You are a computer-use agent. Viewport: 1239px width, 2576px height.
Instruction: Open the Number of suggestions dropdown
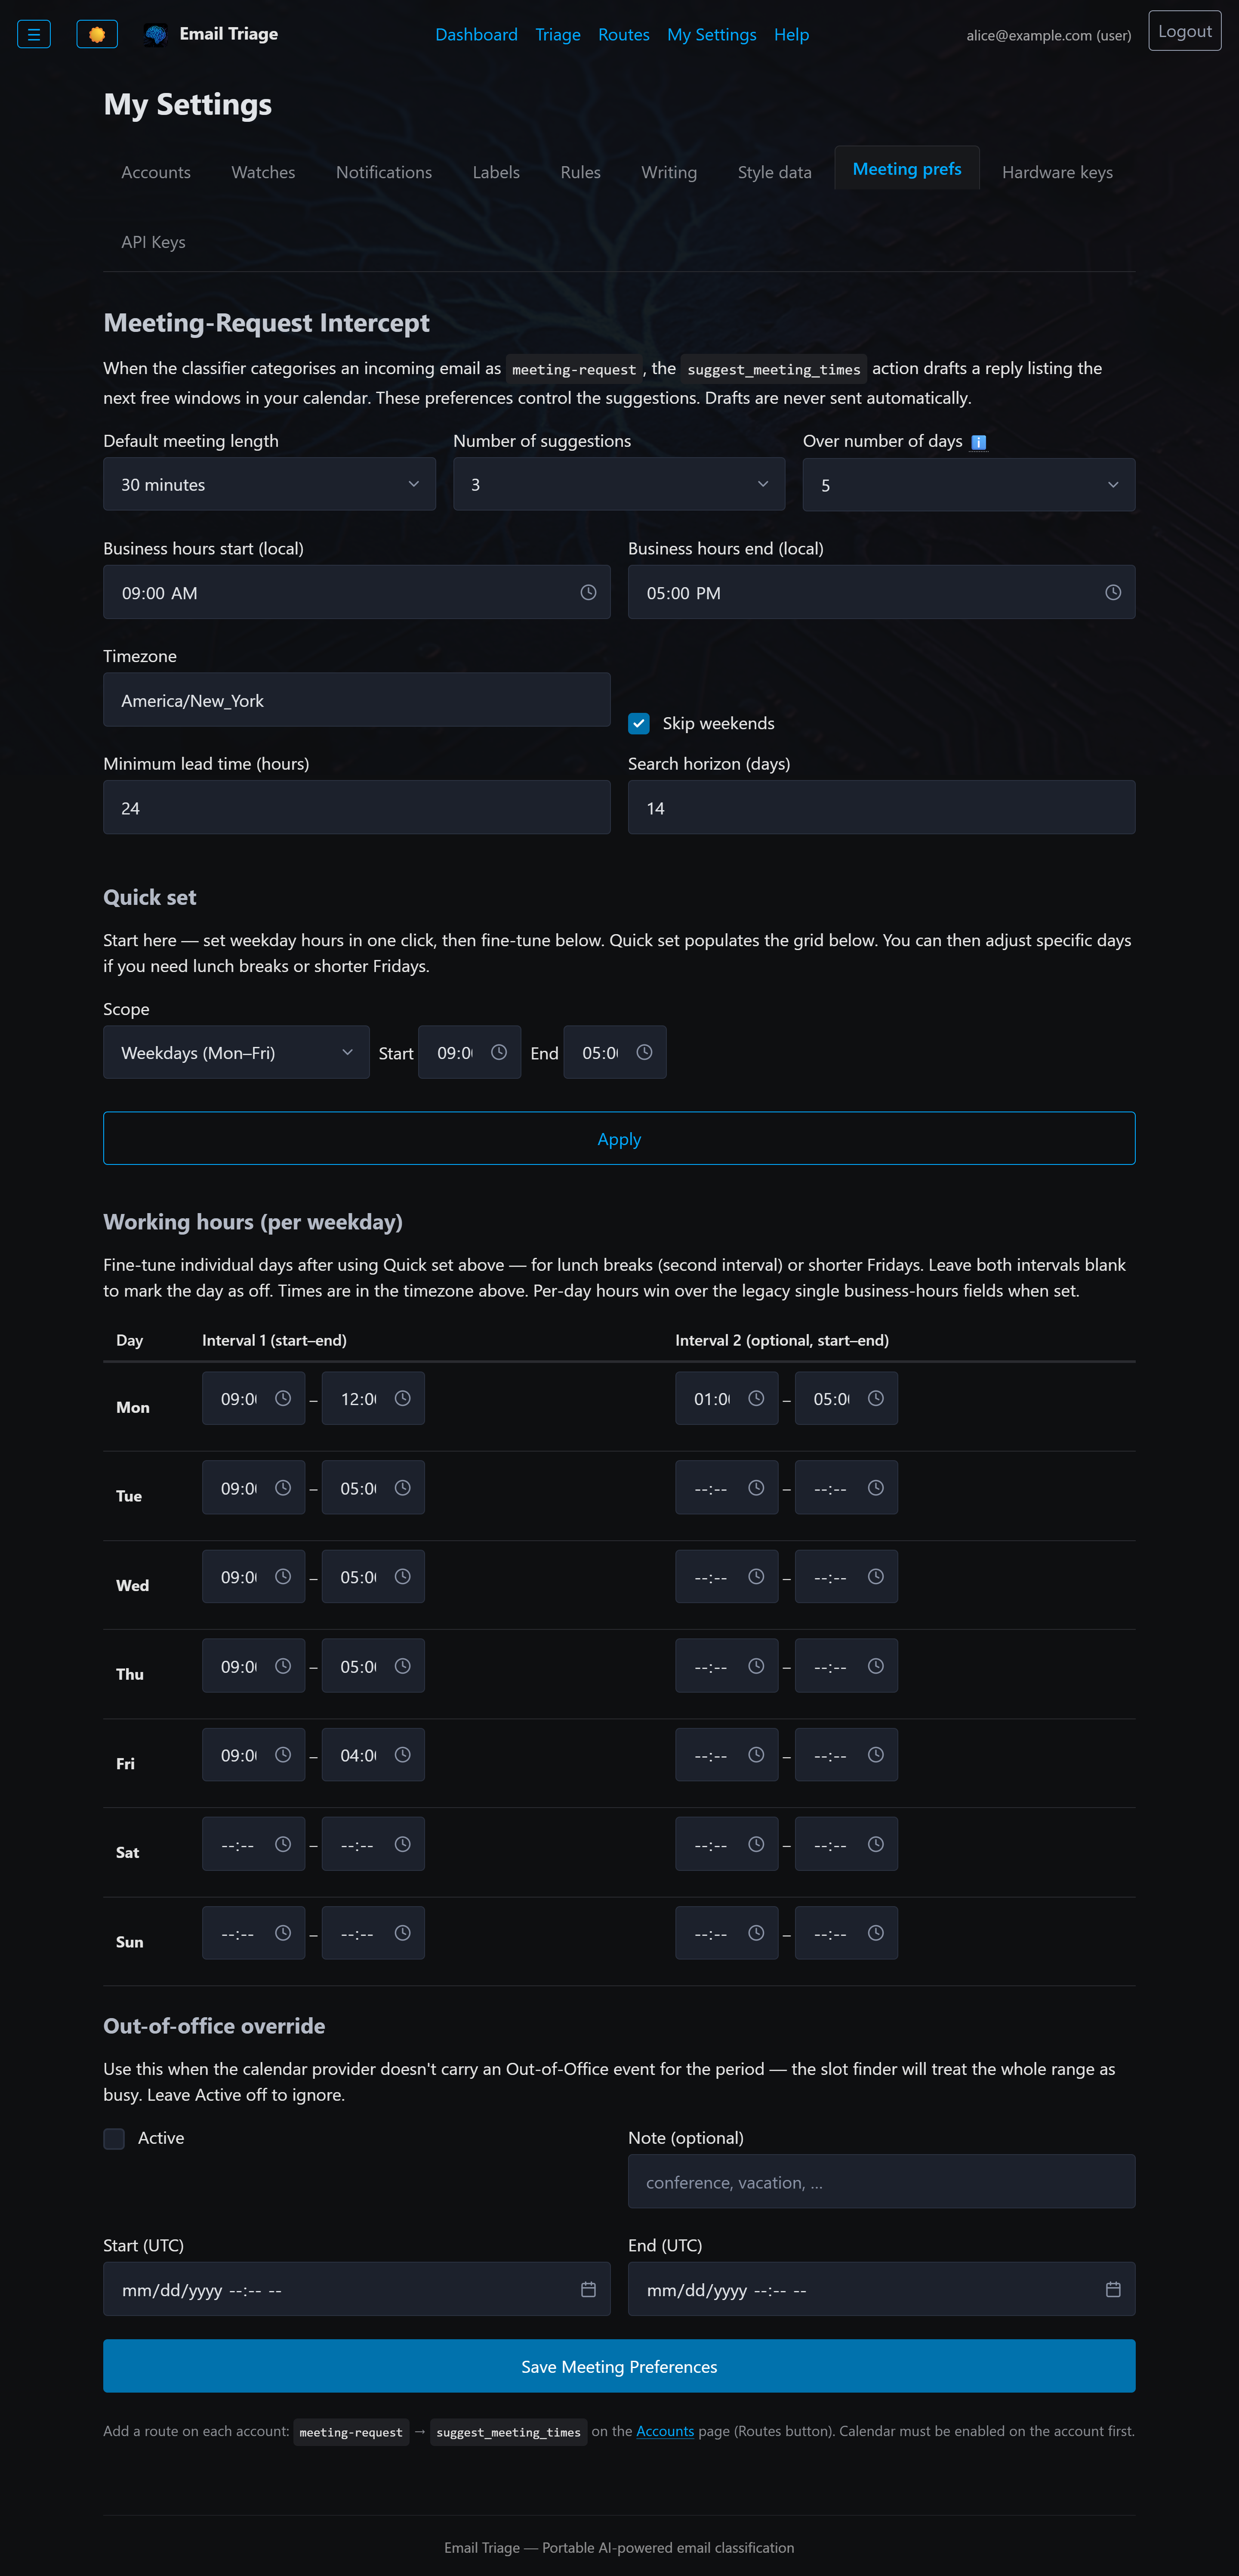pyautogui.click(x=619, y=484)
